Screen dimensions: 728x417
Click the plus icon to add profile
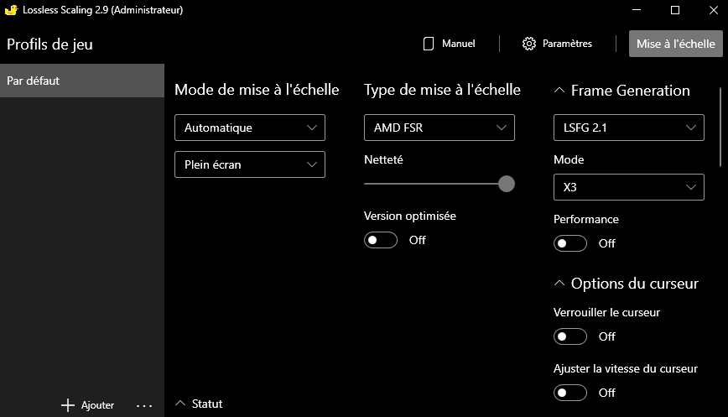[68, 405]
